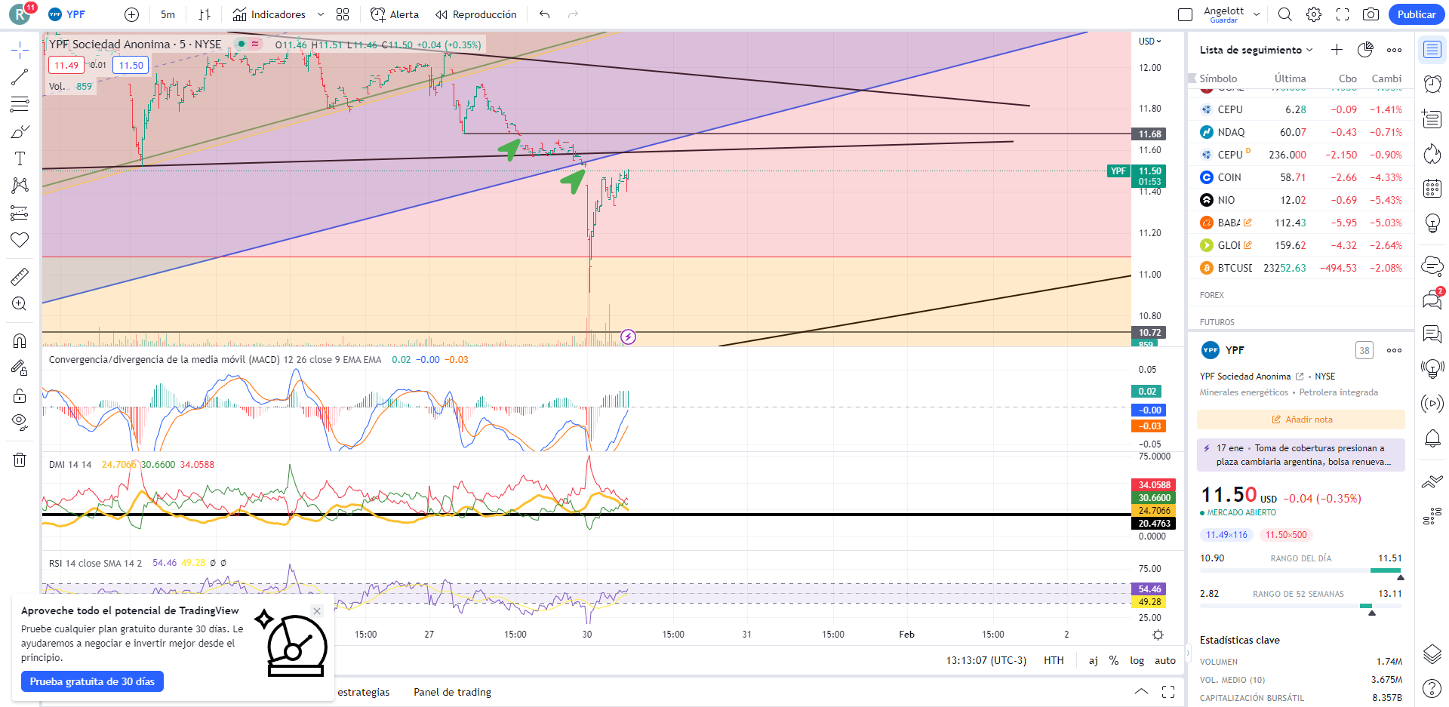This screenshot has height=707, width=1449.
Task: Click the Publicar button
Action: (x=1417, y=14)
